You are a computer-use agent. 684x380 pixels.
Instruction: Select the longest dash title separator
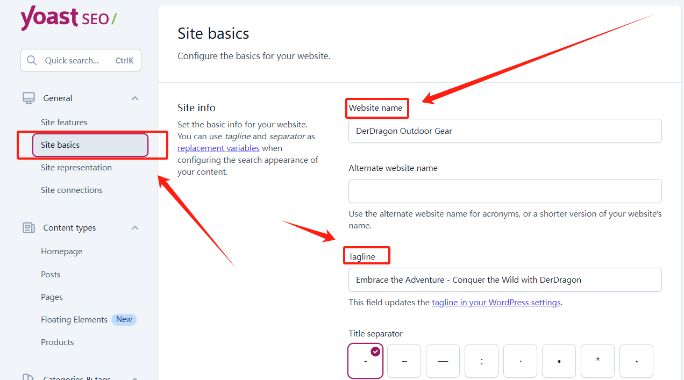tap(443, 361)
